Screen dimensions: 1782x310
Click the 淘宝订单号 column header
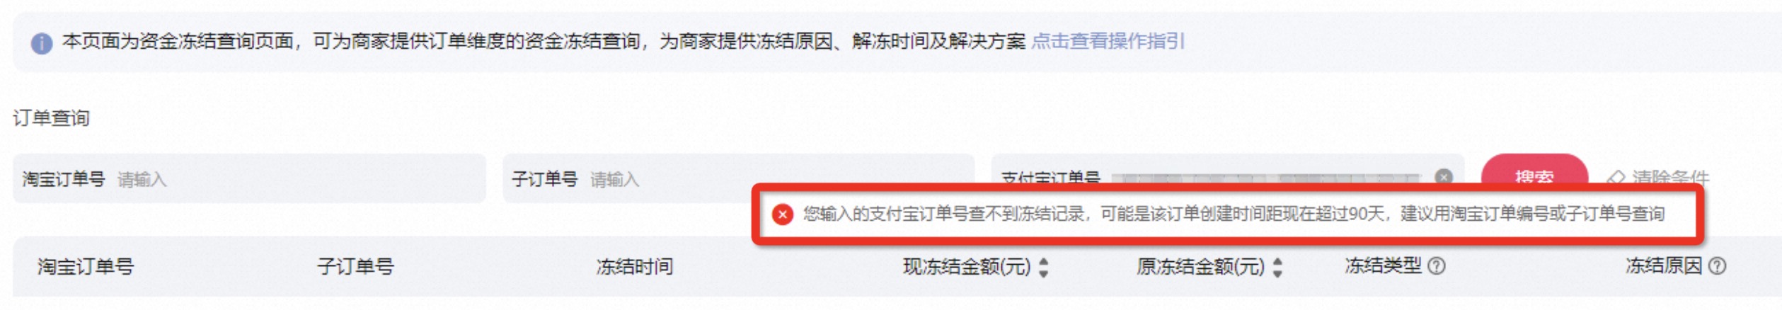[x=86, y=267]
